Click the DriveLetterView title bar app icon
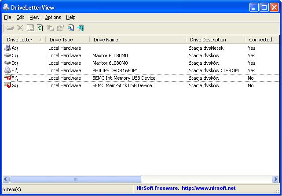The image size is (282, 196). [x=6, y=7]
